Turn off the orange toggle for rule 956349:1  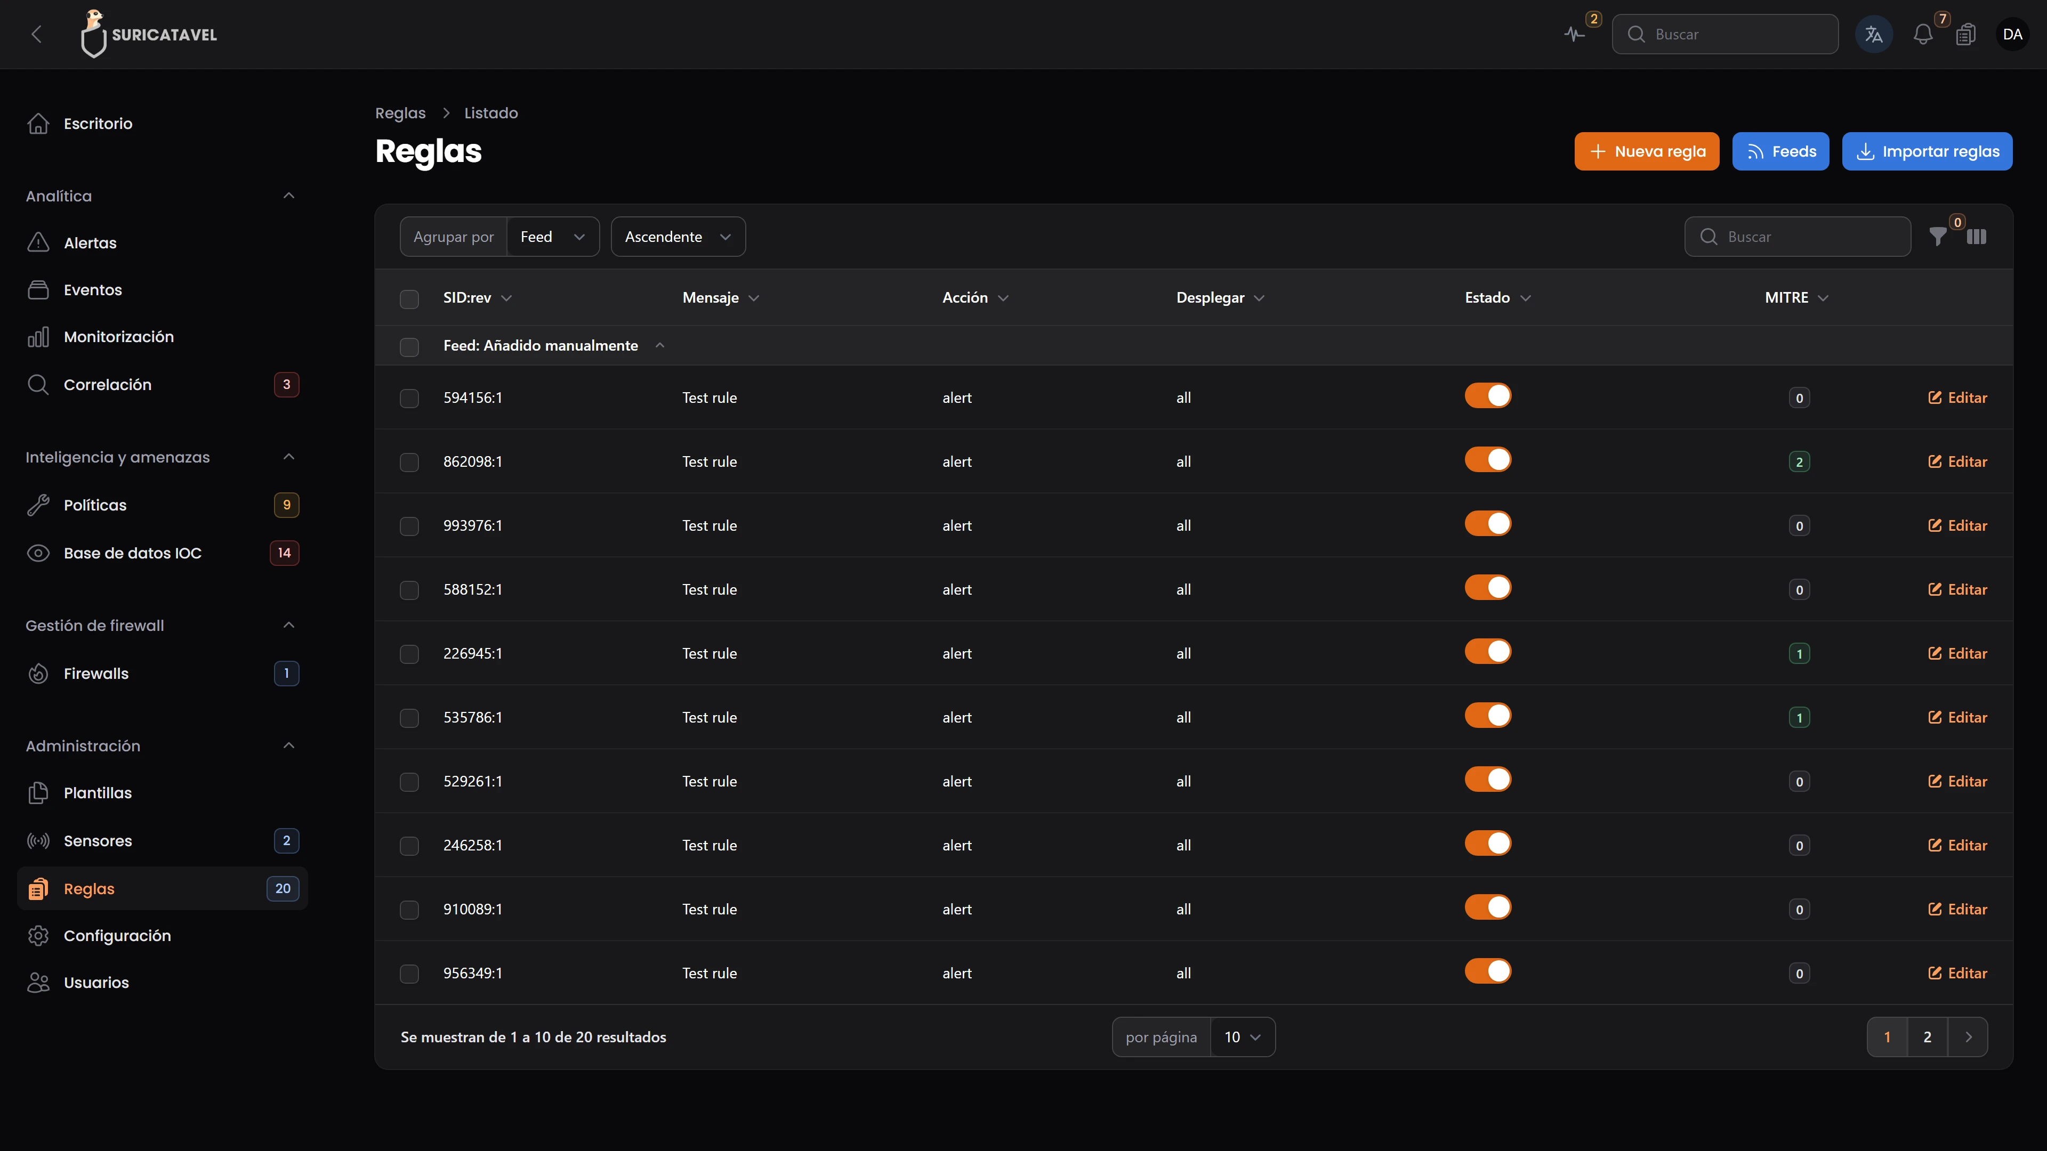click(x=1488, y=971)
